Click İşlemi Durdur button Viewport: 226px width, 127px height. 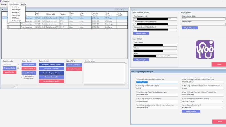point(9,72)
